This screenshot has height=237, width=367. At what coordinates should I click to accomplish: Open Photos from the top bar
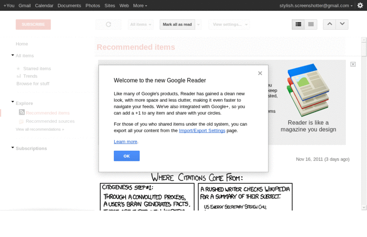[93, 6]
